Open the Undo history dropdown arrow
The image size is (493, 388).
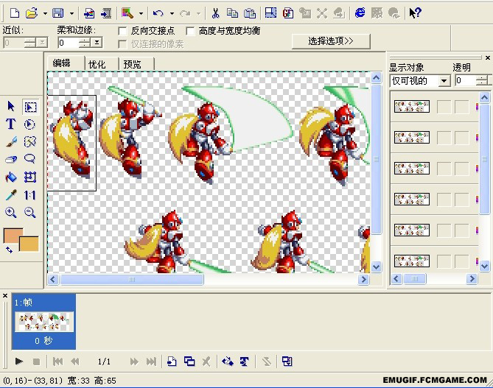click(x=172, y=13)
